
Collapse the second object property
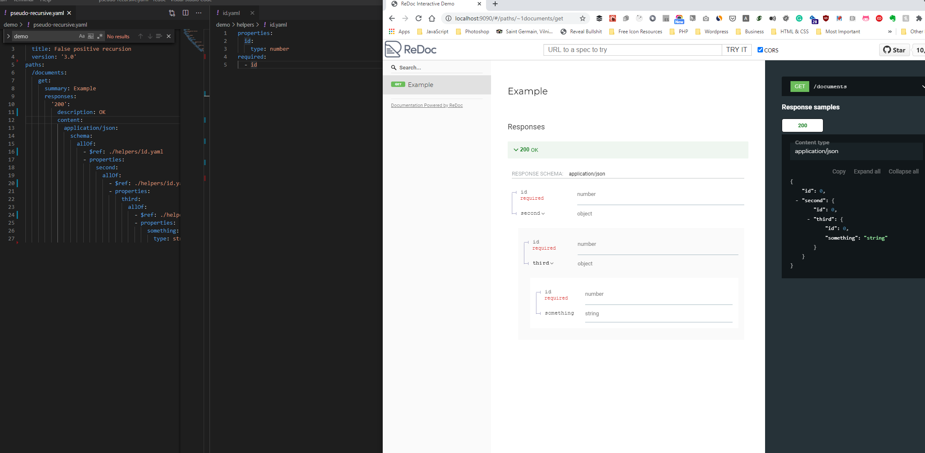click(532, 213)
